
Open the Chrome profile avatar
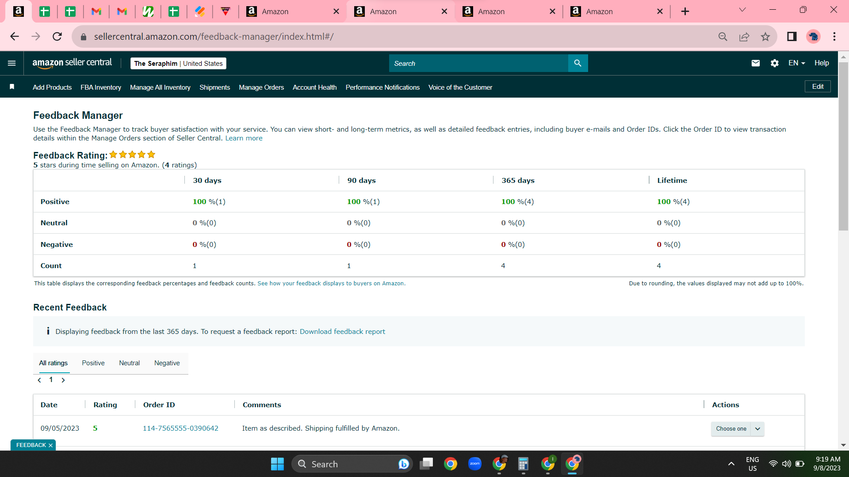pyautogui.click(x=814, y=37)
